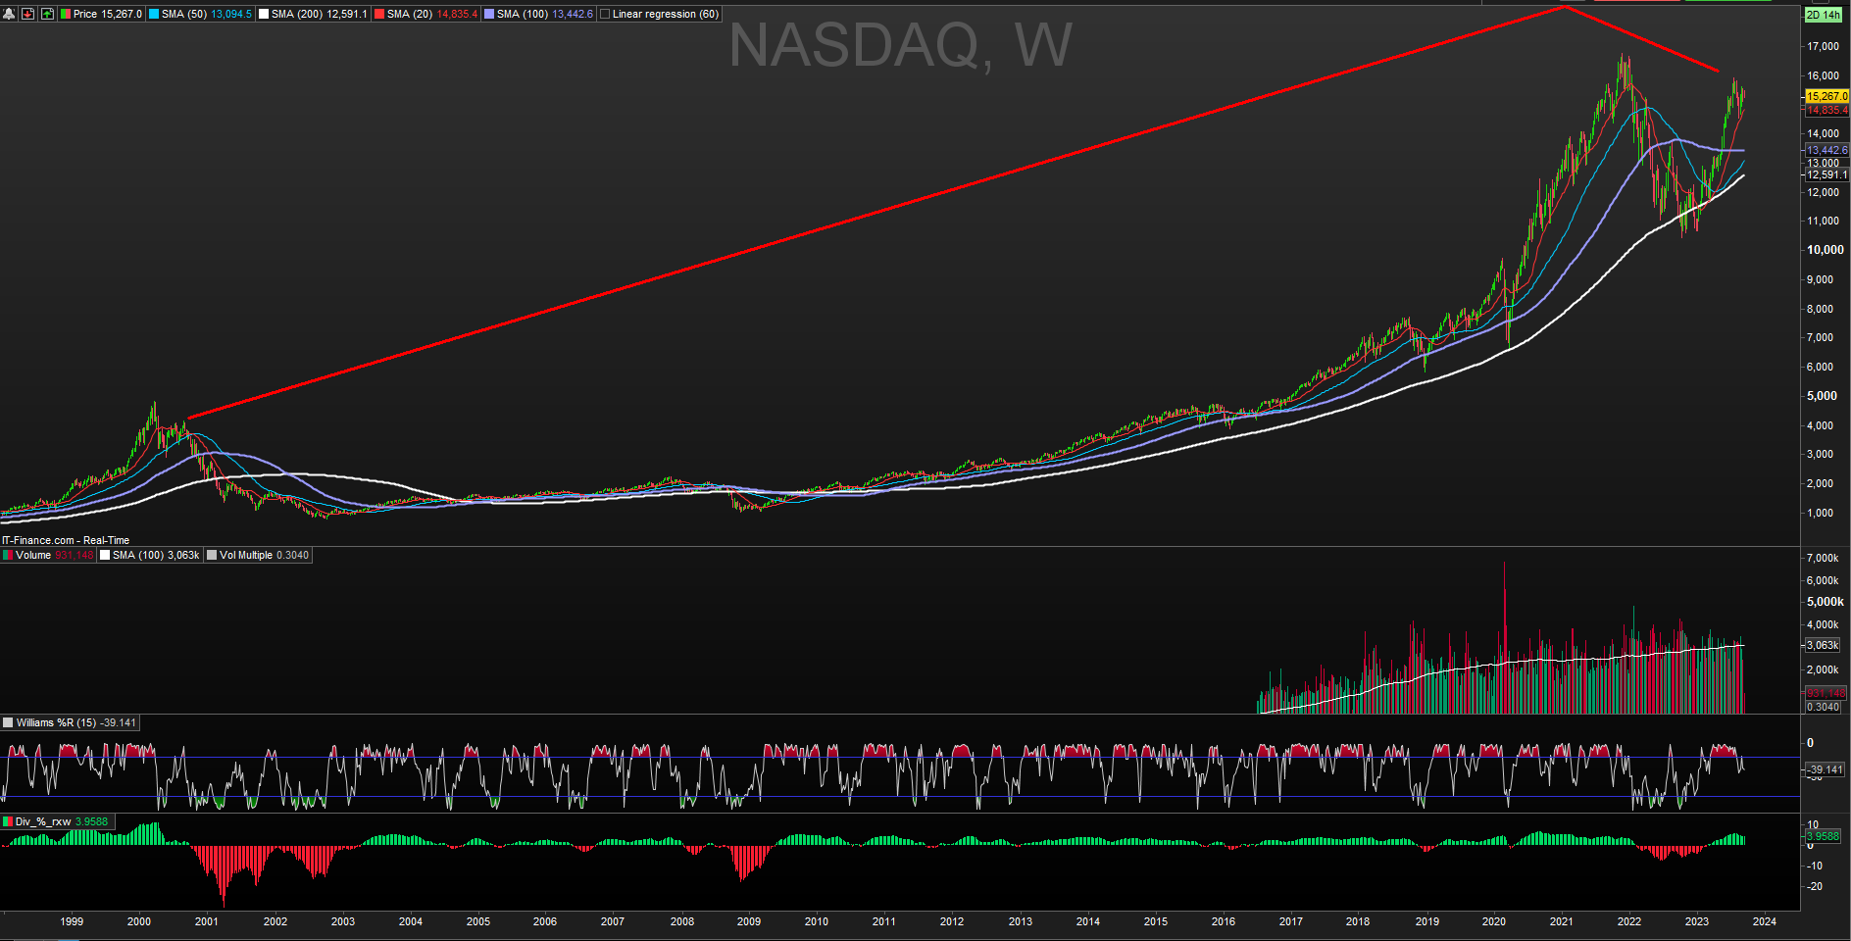Click the Volume red-green swatch icon

click(x=8, y=556)
